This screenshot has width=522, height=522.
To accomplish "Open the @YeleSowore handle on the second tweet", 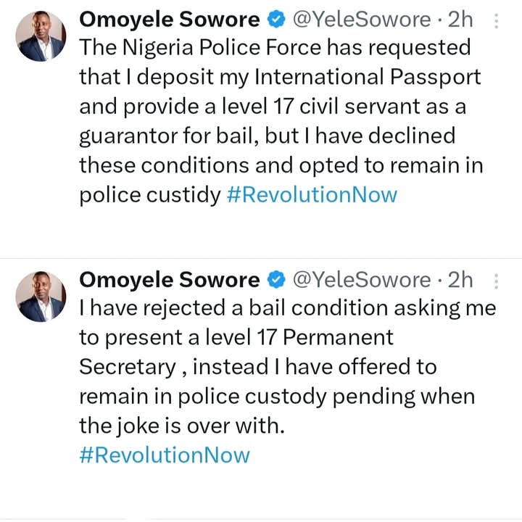I will (360, 280).
